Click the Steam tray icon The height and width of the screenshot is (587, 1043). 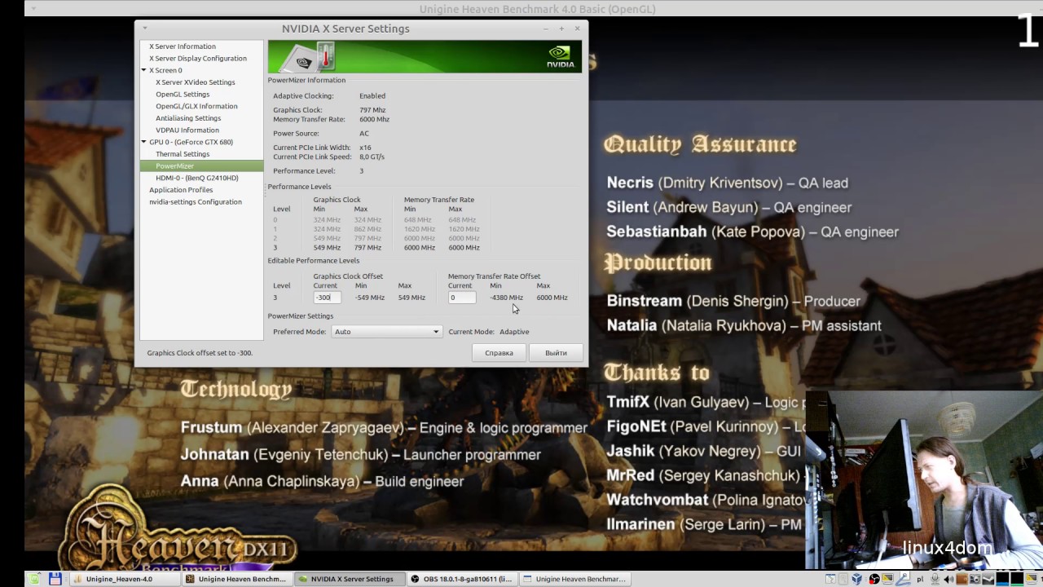[x=988, y=579]
